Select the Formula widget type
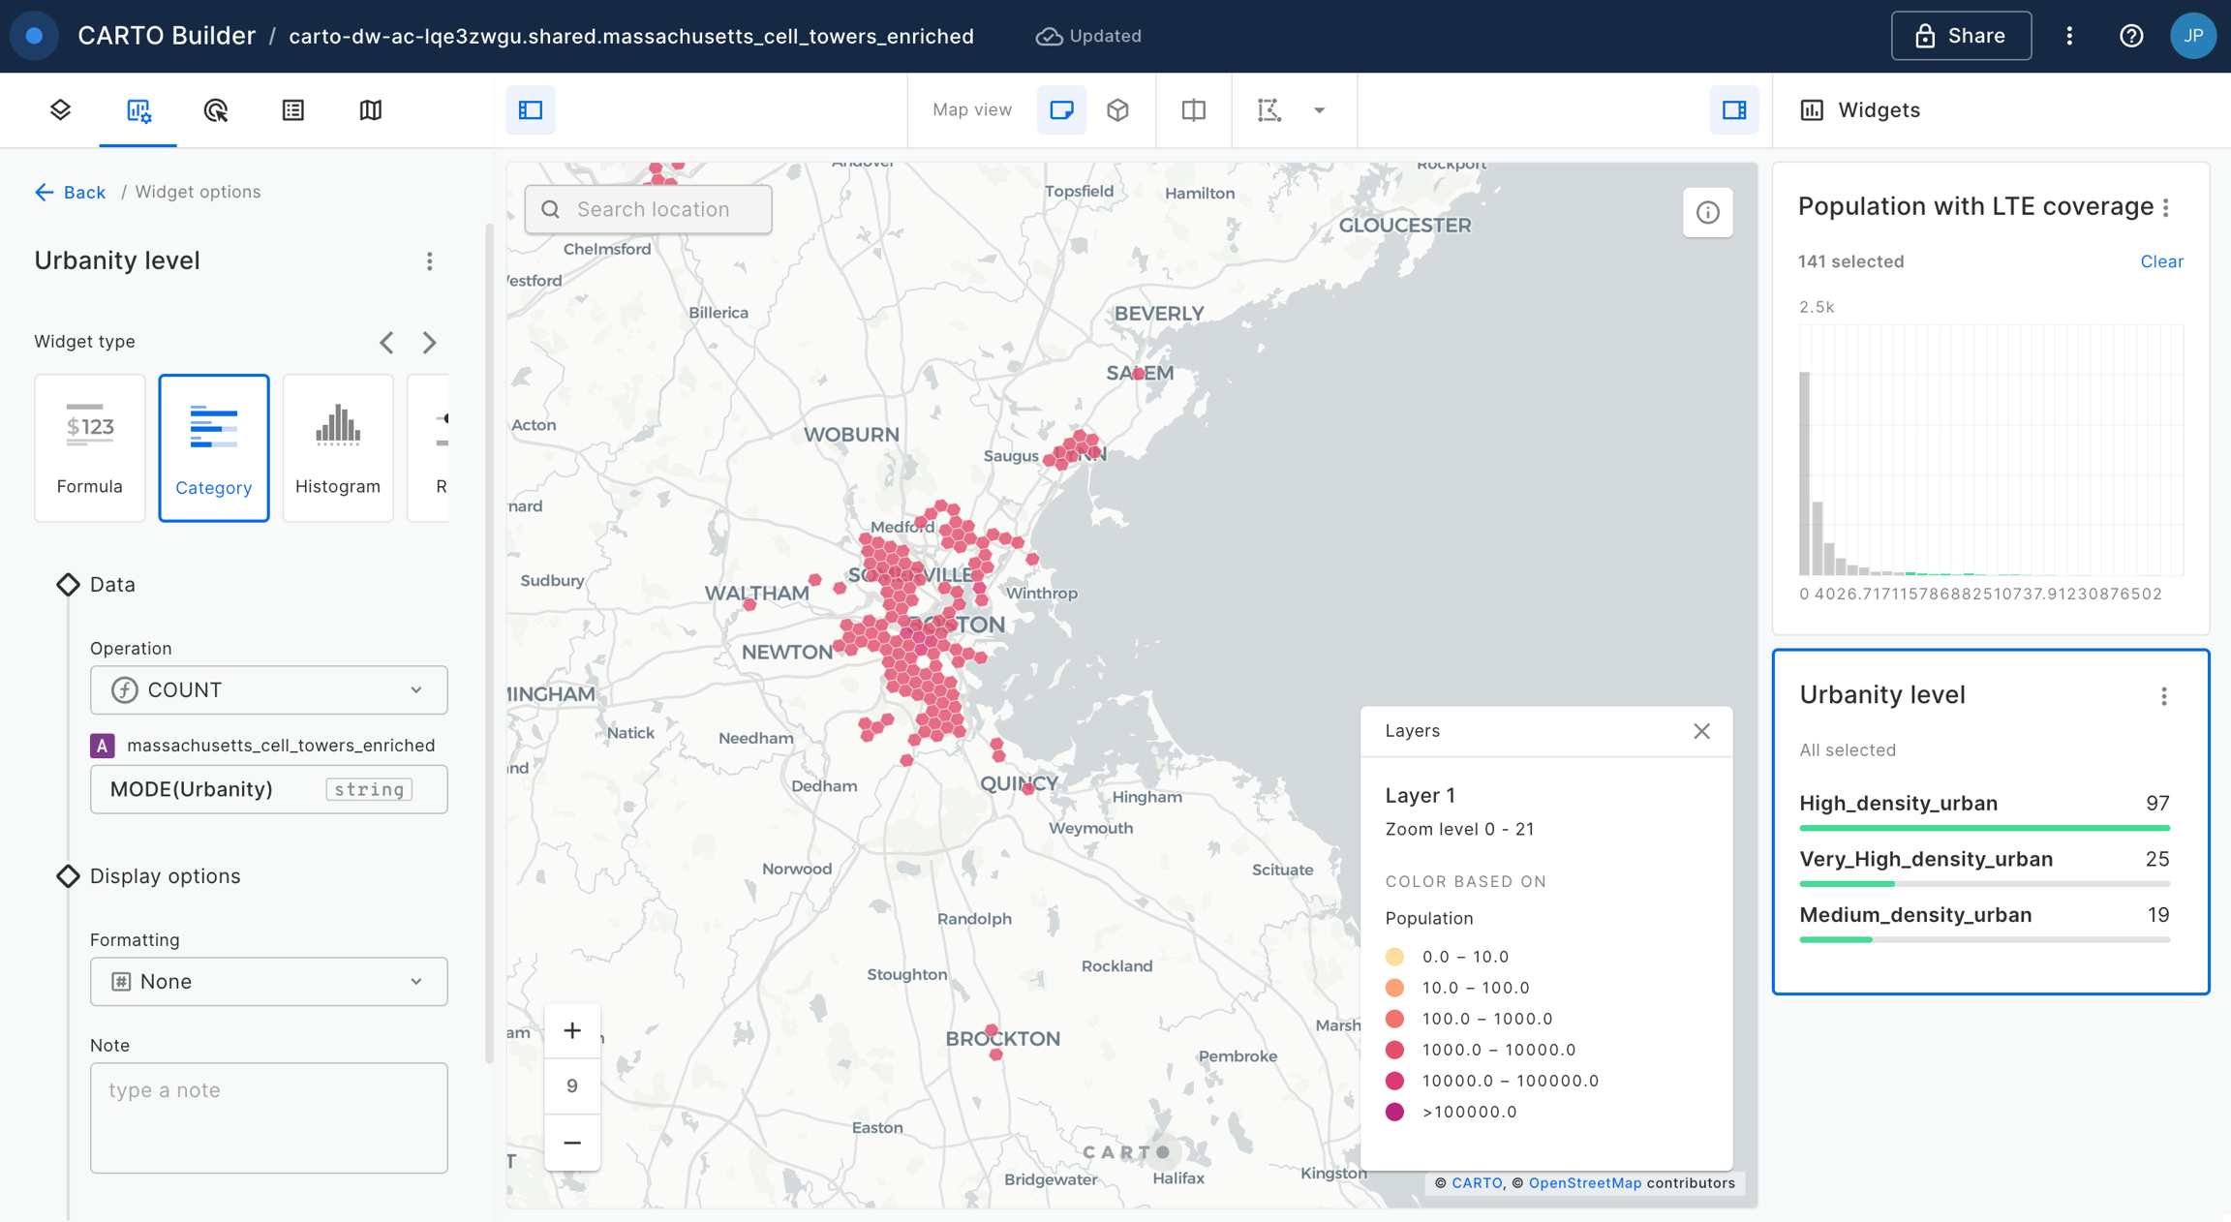 pos(89,447)
